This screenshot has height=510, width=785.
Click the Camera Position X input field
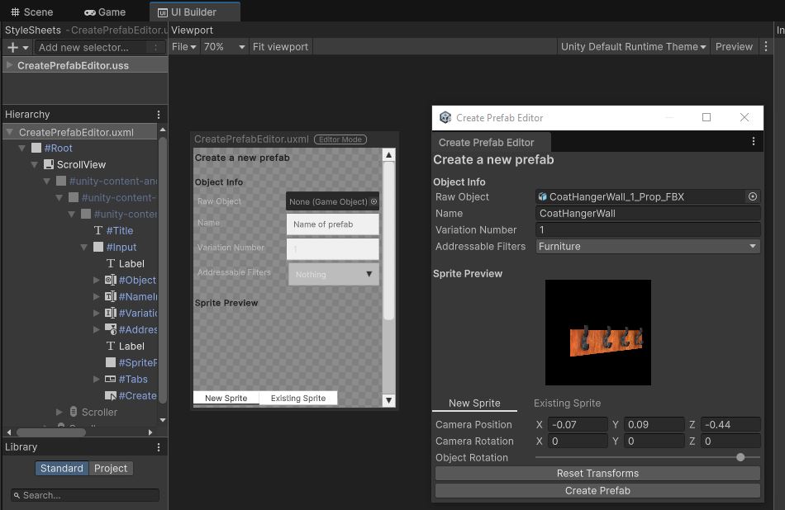(x=578, y=425)
